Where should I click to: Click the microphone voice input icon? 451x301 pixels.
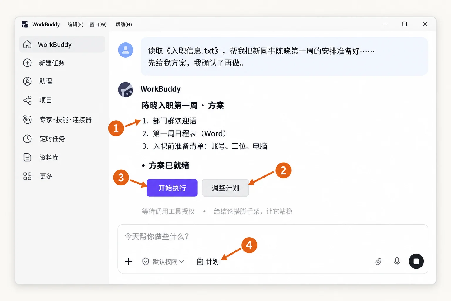(x=397, y=261)
